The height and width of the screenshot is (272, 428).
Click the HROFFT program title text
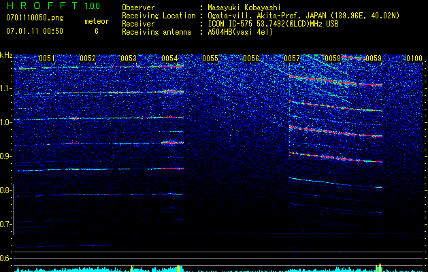[42, 5]
